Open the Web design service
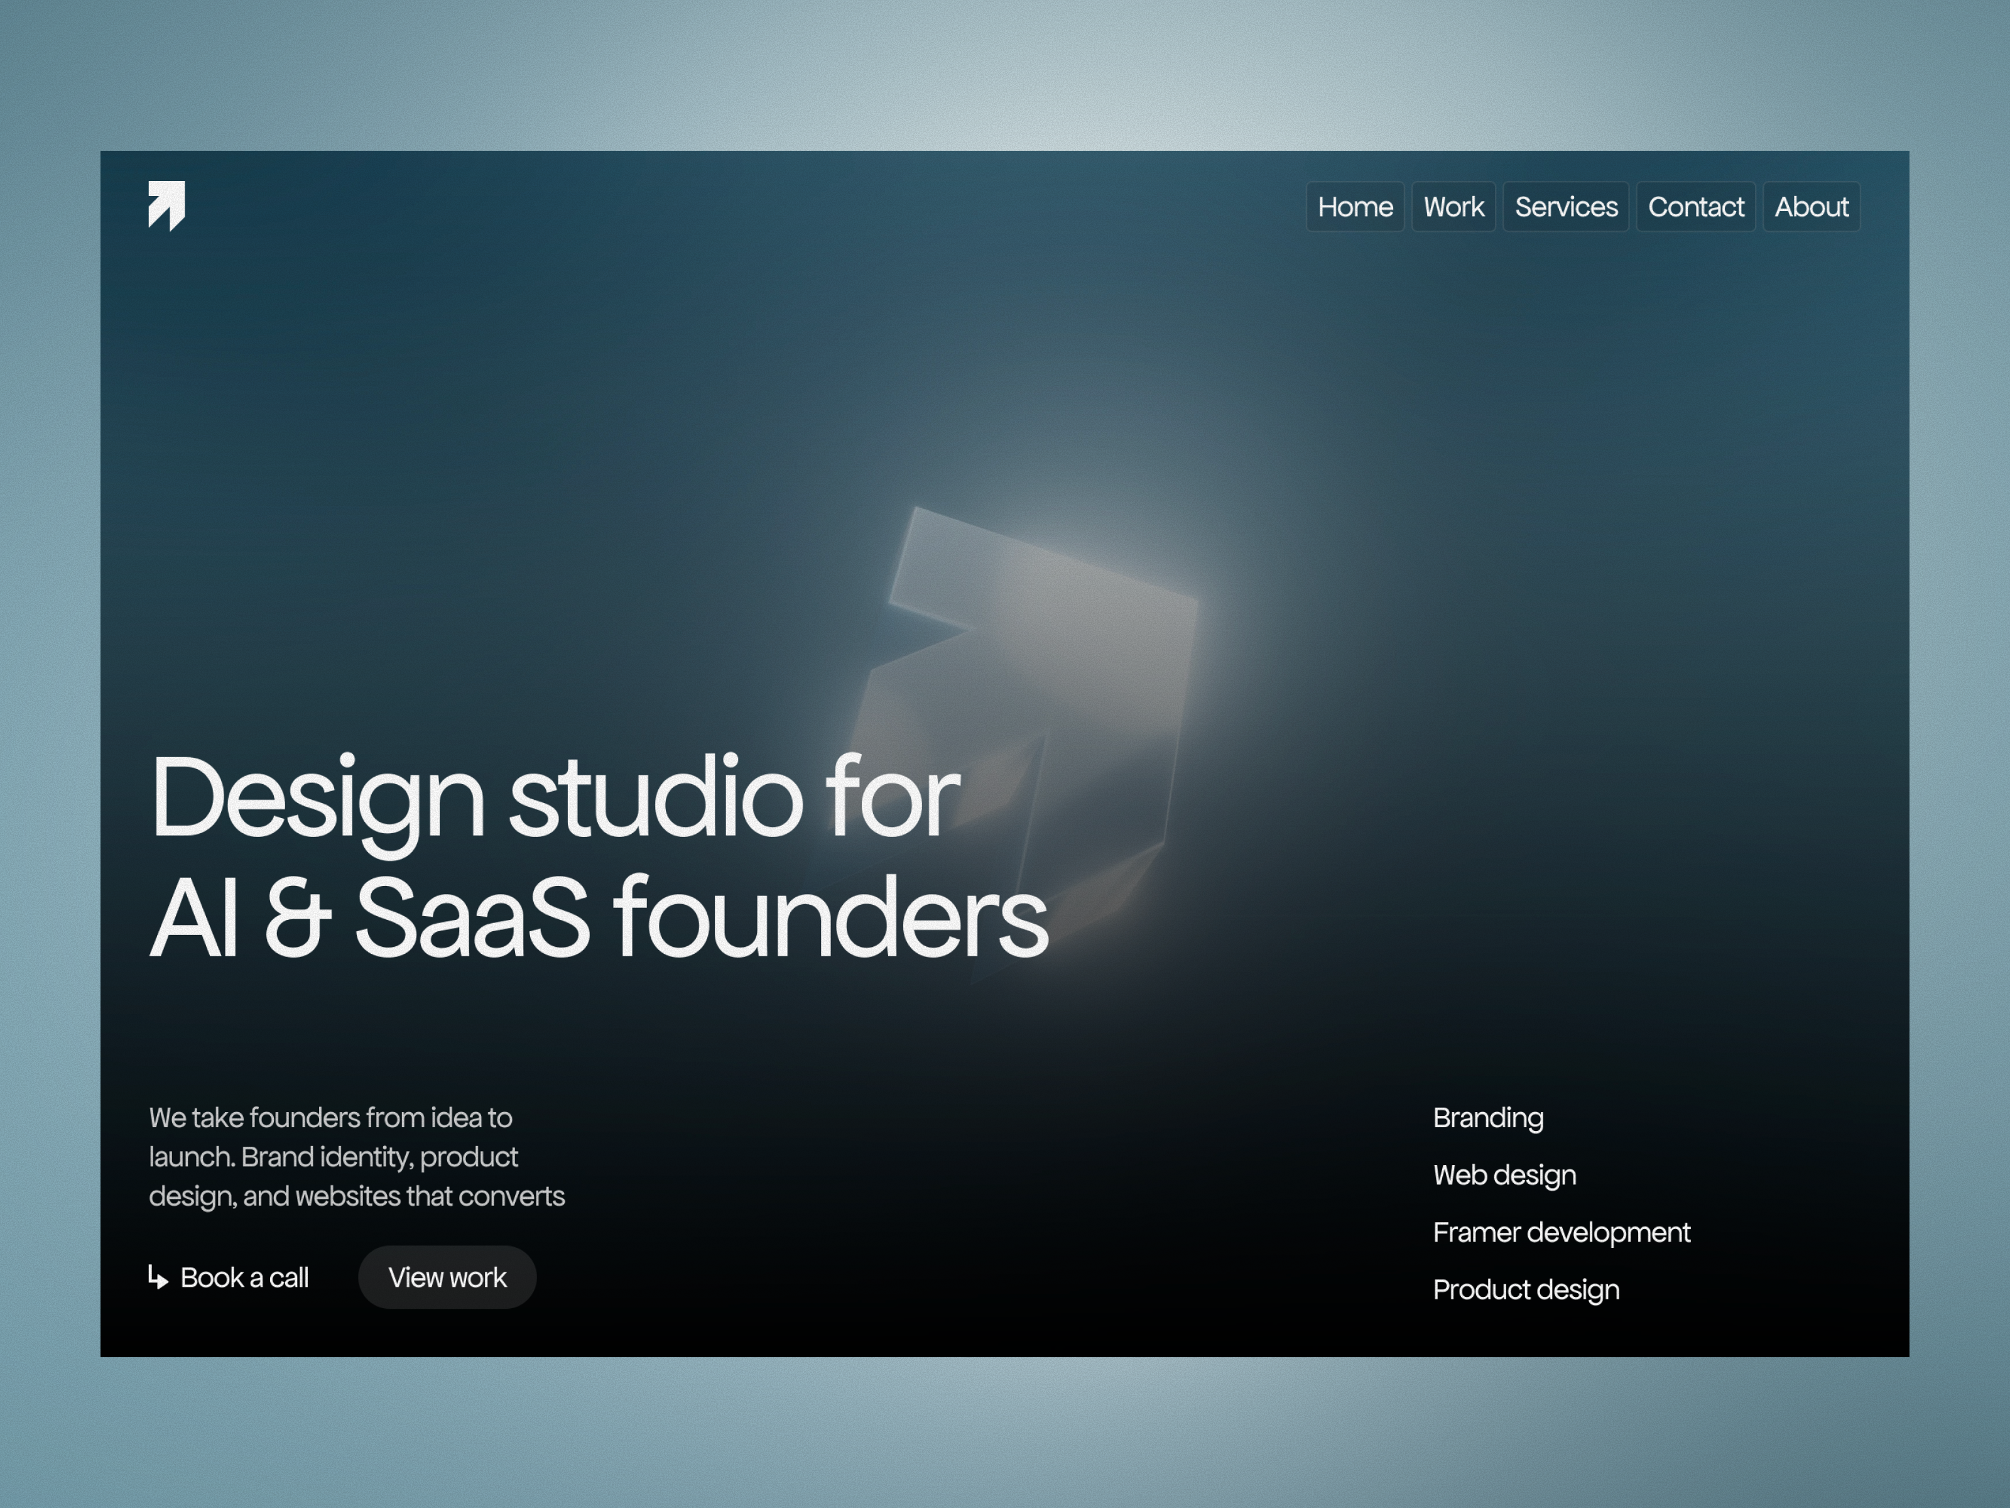Image resolution: width=2010 pixels, height=1508 pixels. [1504, 1176]
